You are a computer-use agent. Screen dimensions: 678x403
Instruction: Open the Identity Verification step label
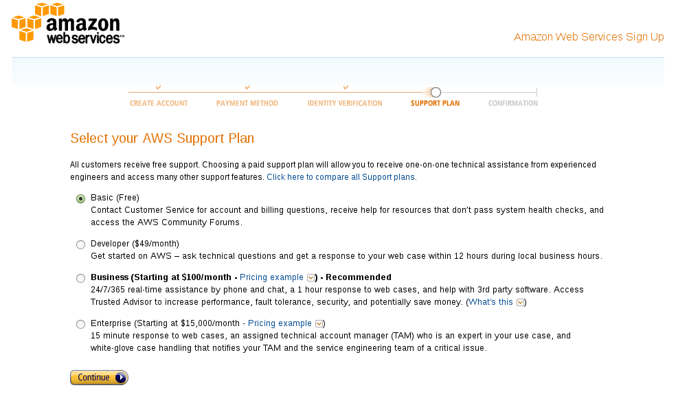point(345,104)
